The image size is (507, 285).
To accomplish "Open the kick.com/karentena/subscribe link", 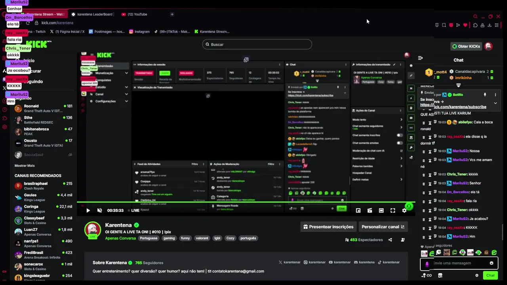I will tap(453, 107).
